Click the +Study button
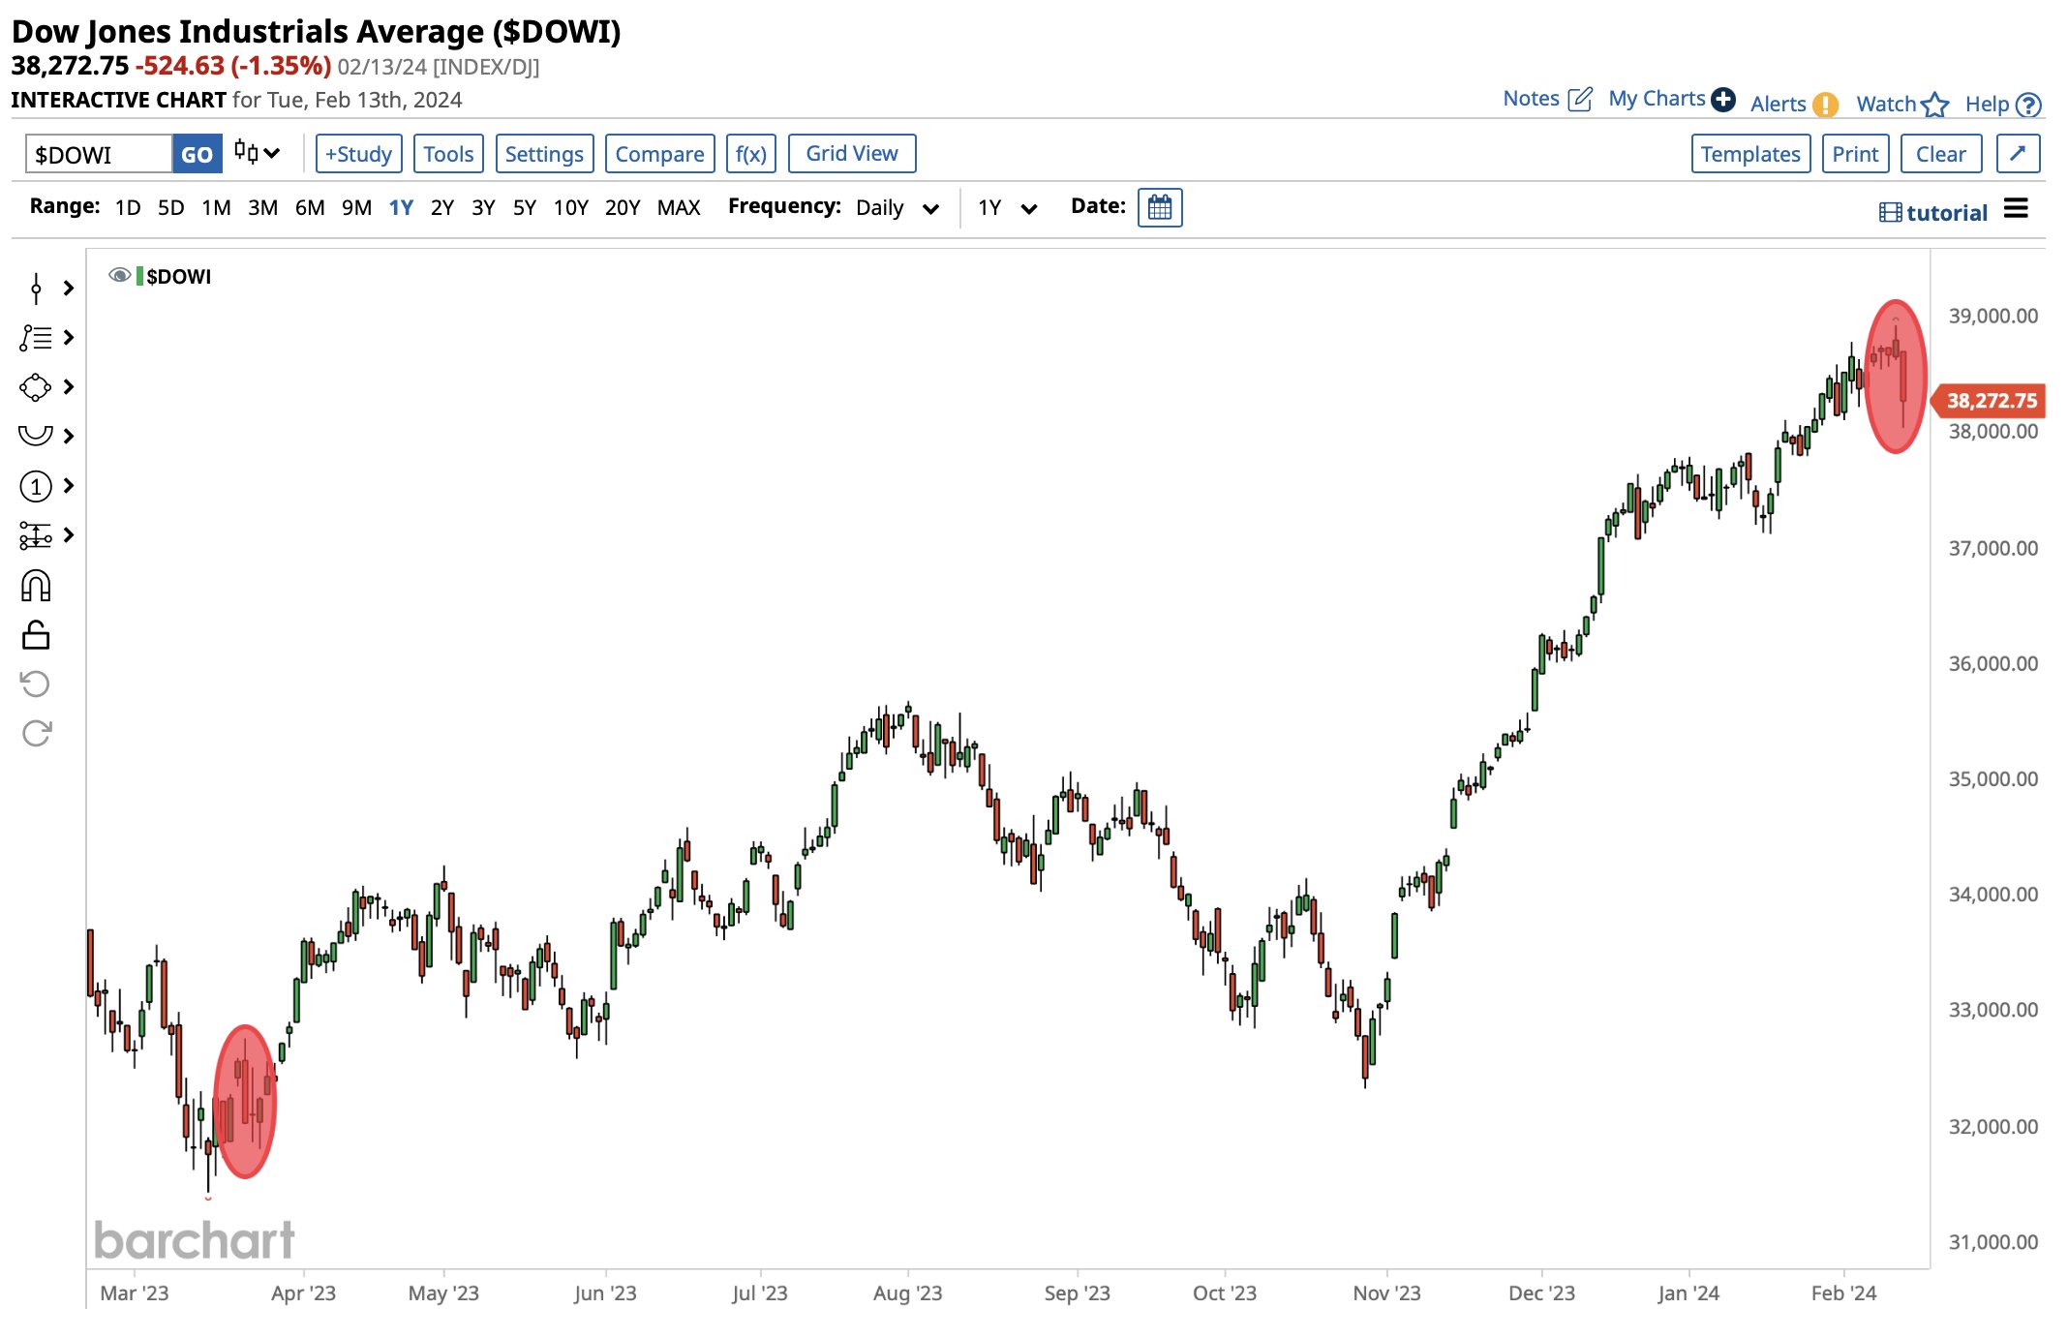Image resolution: width=2068 pixels, height=1338 pixels. tap(358, 154)
